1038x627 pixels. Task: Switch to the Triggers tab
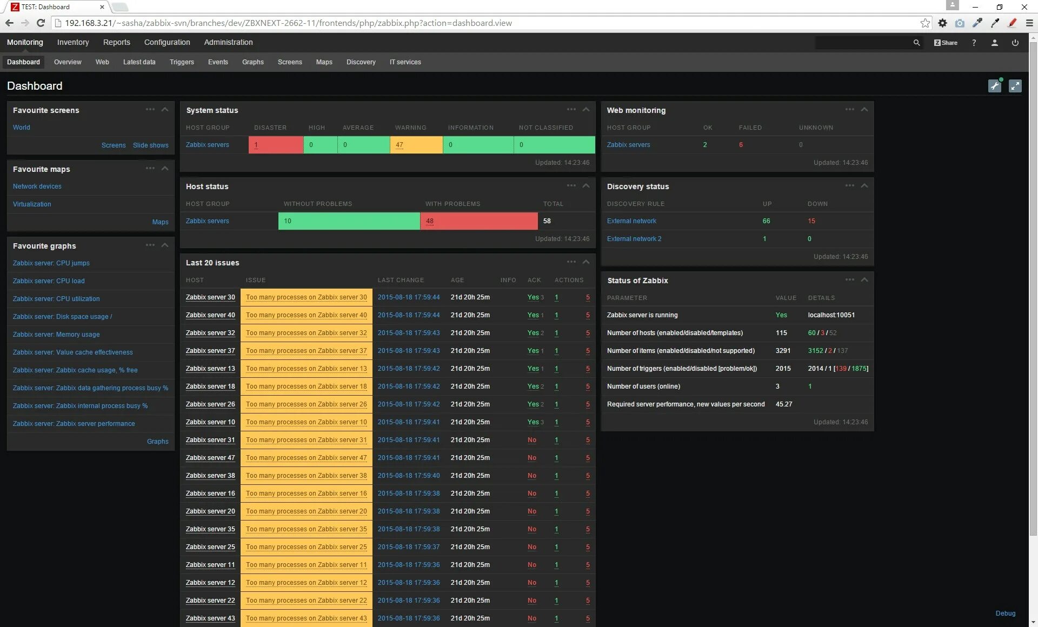tap(182, 62)
